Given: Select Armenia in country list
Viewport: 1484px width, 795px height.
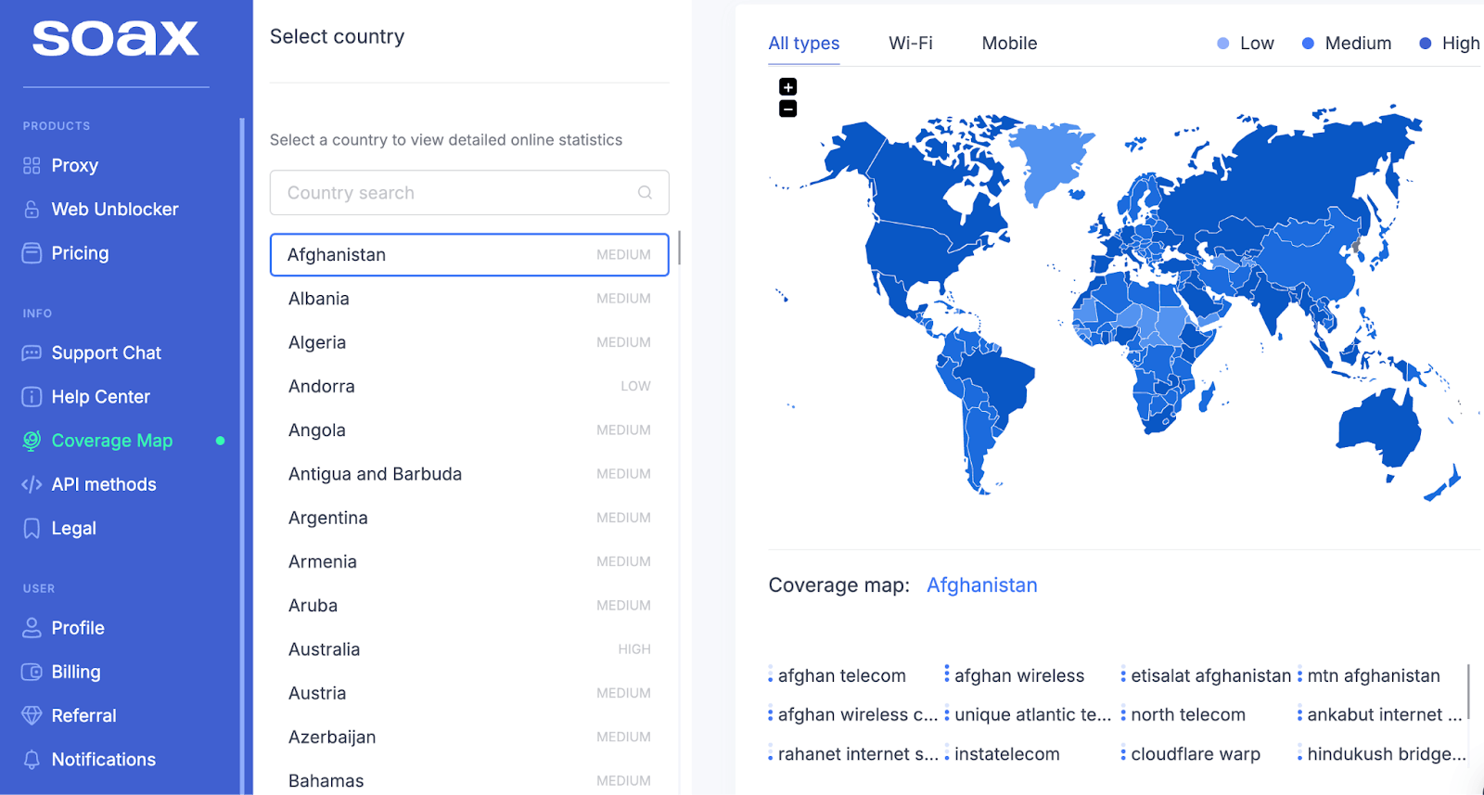Looking at the screenshot, I should point(469,561).
